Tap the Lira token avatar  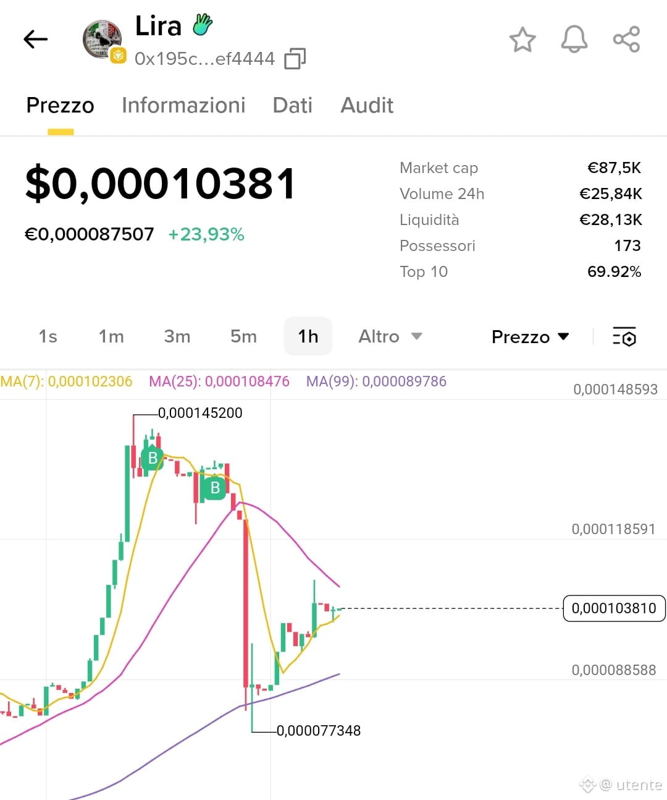(x=103, y=40)
